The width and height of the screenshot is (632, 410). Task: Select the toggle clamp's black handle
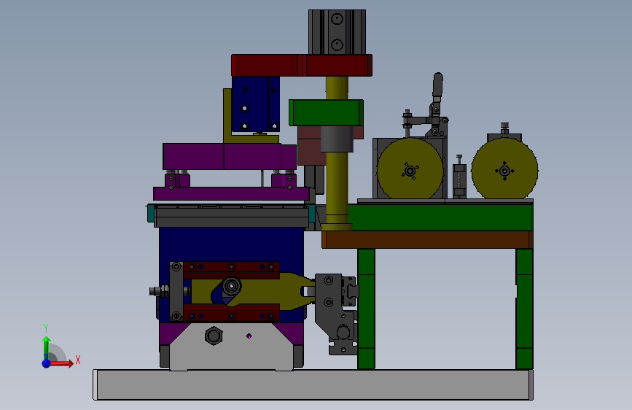pyautogui.click(x=437, y=85)
